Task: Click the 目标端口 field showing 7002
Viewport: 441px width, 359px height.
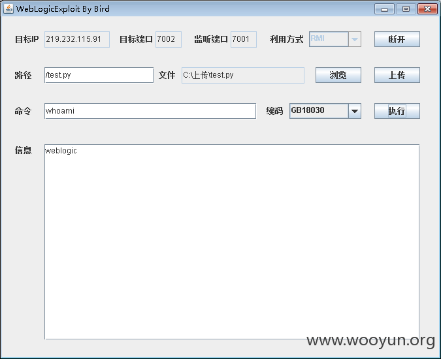Action: coord(169,39)
